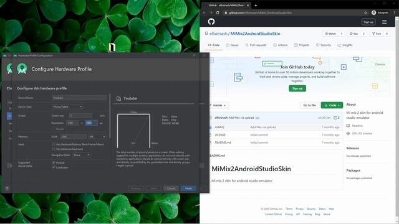Open the Projects tab

click(302, 45)
